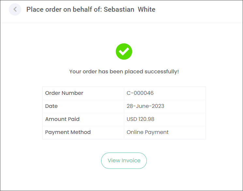Screen dimensions: 243x191
Task: Select the Online Payment value
Action: pyautogui.click(x=147, y=132)
